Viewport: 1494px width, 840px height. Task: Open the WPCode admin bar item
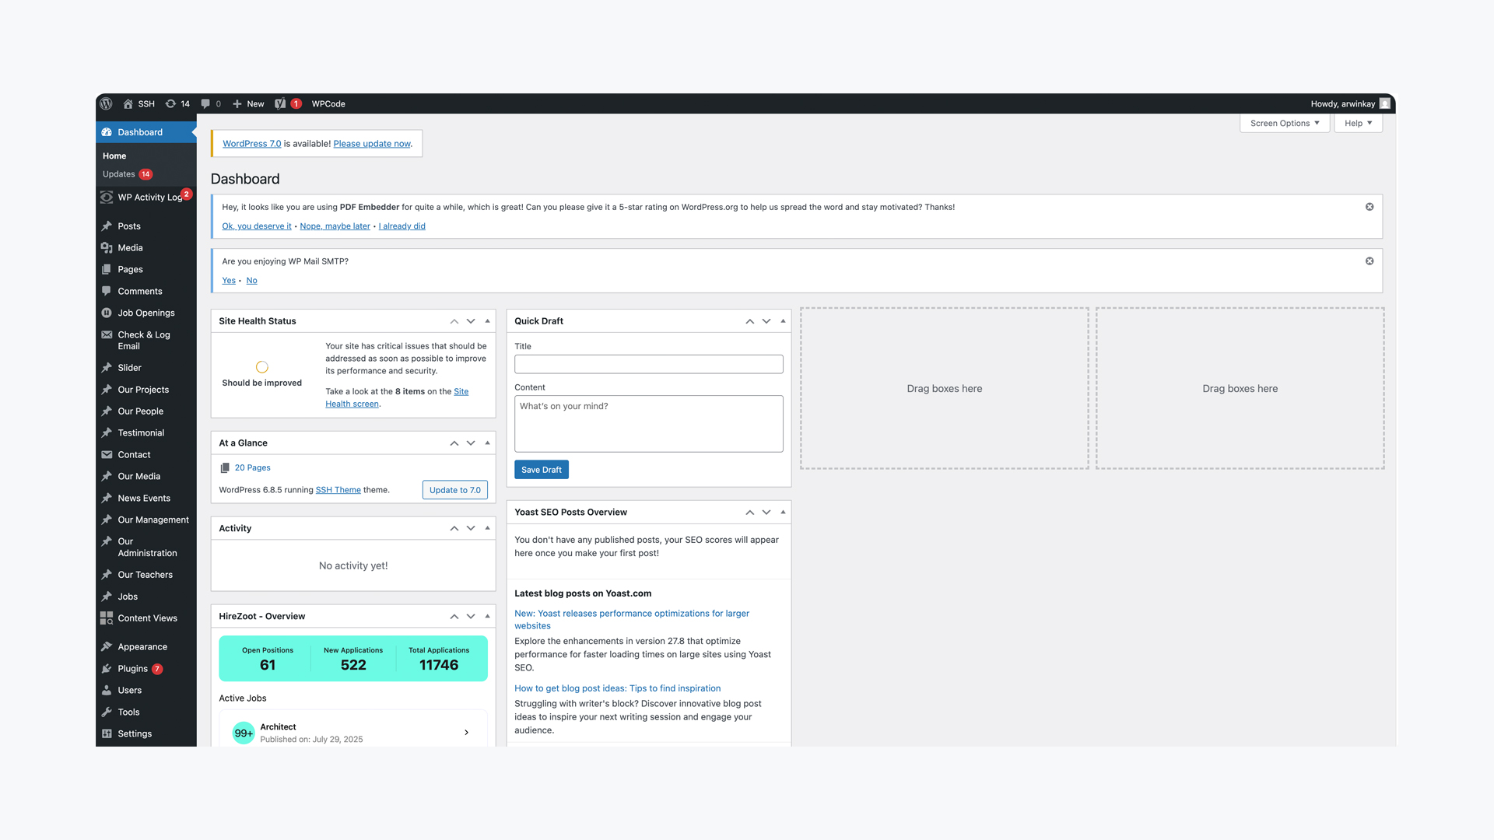328,103
